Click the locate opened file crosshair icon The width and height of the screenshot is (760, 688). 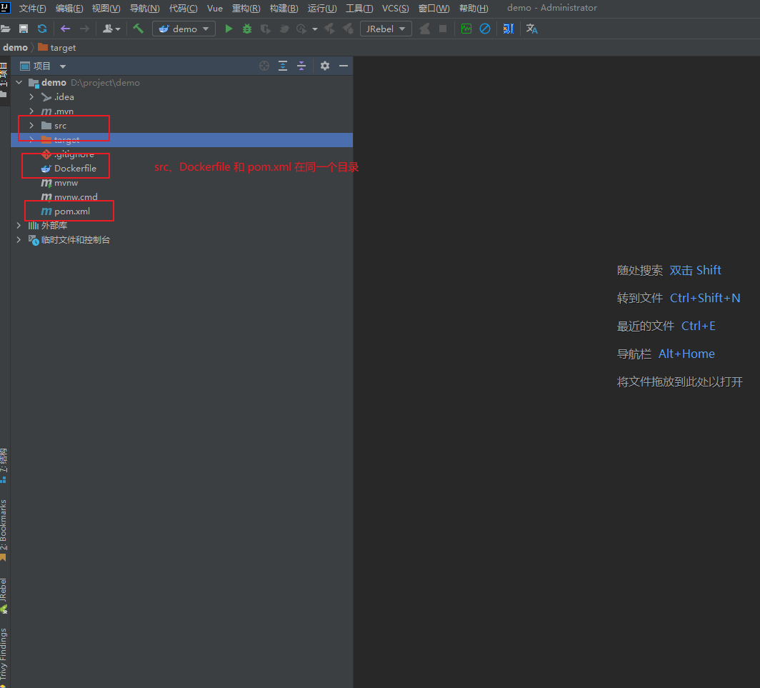(x=264, y=66)
